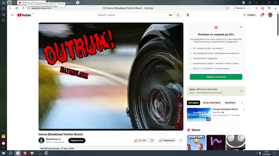The height and width of the screenshot is (156, 279).
Task: Add a sidebar panel with plus icon
Action: coord(3,130)
